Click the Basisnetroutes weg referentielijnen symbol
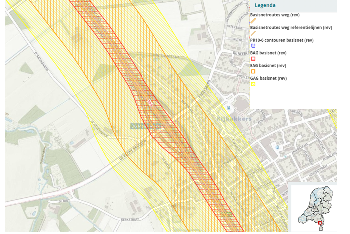 [x=253, y=33]
